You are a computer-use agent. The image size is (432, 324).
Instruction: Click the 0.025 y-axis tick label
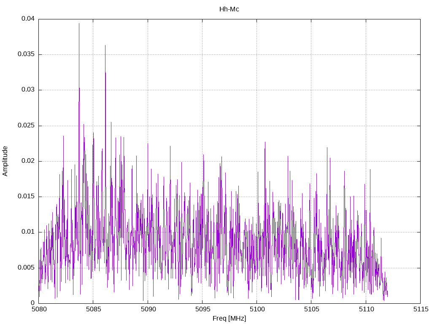point(26,126)
